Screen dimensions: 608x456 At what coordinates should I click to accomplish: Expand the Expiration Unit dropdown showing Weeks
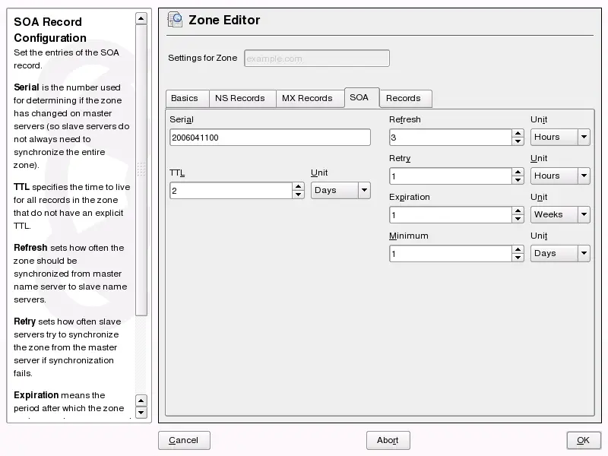click(560, 214)
